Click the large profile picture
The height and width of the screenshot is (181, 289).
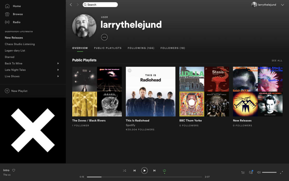(x=84, y=26)
